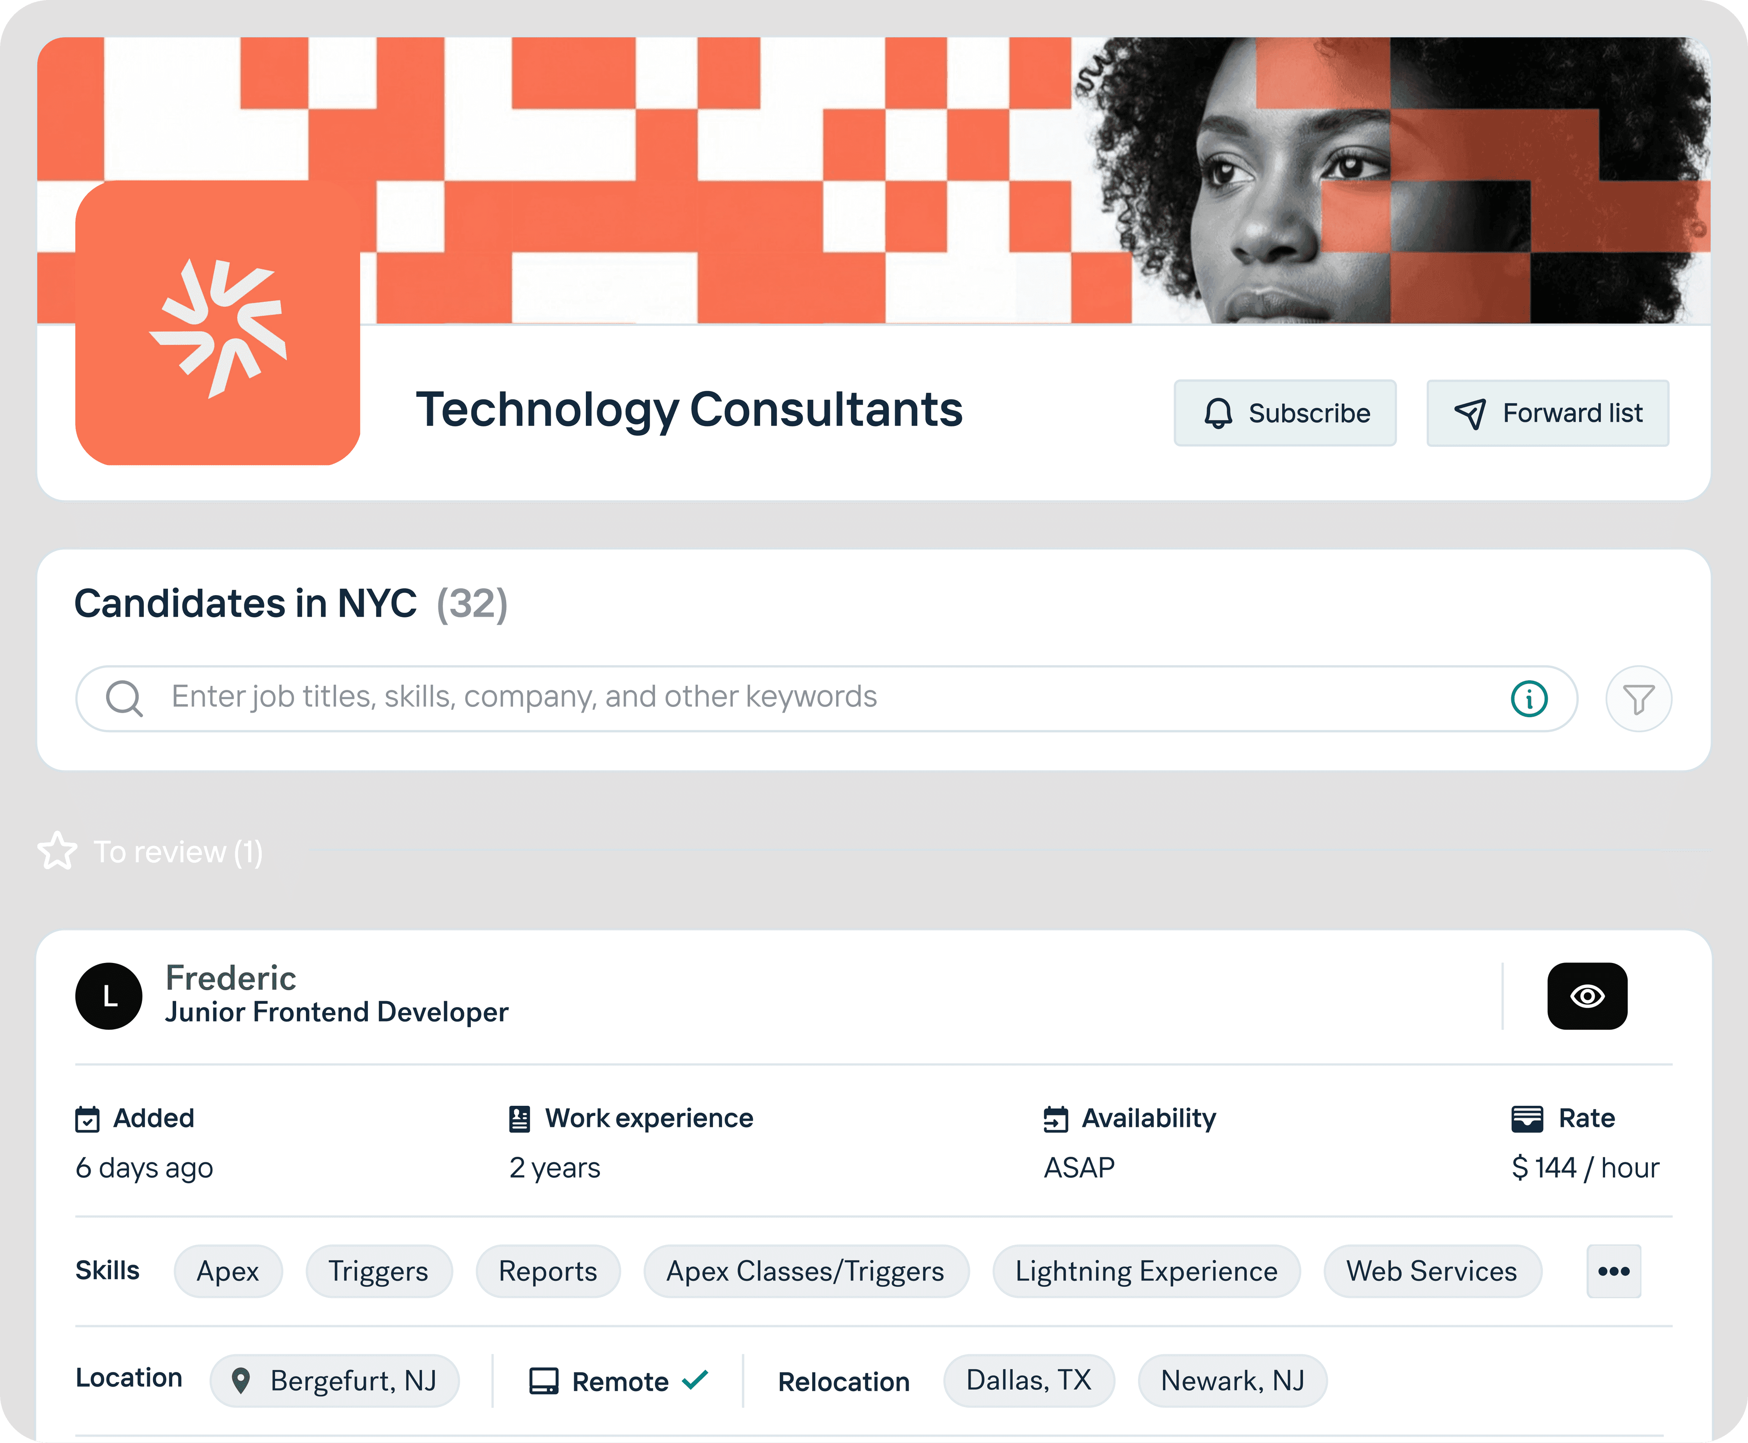Select the Apex skill tag
Image resolution: width=1748 pixels, height=1443 pixels.
(228, 1271)
